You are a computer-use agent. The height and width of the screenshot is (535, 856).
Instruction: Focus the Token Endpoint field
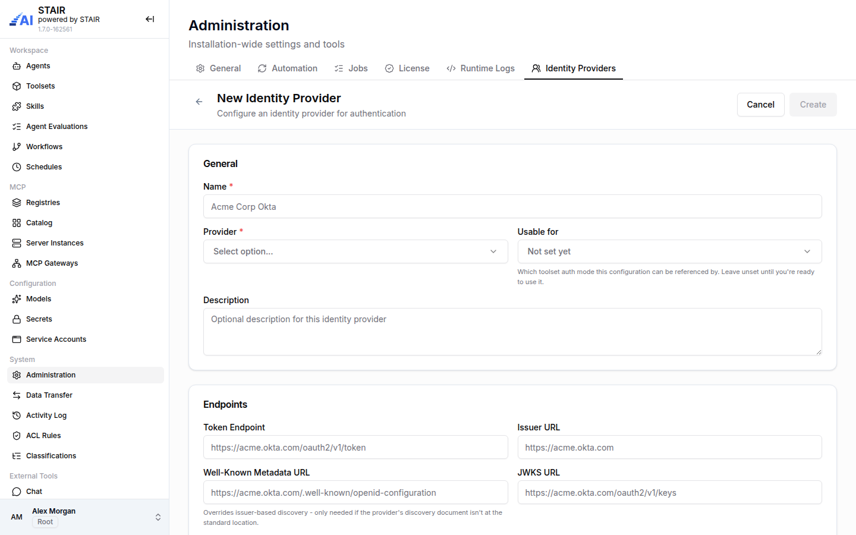pos(355,447)
